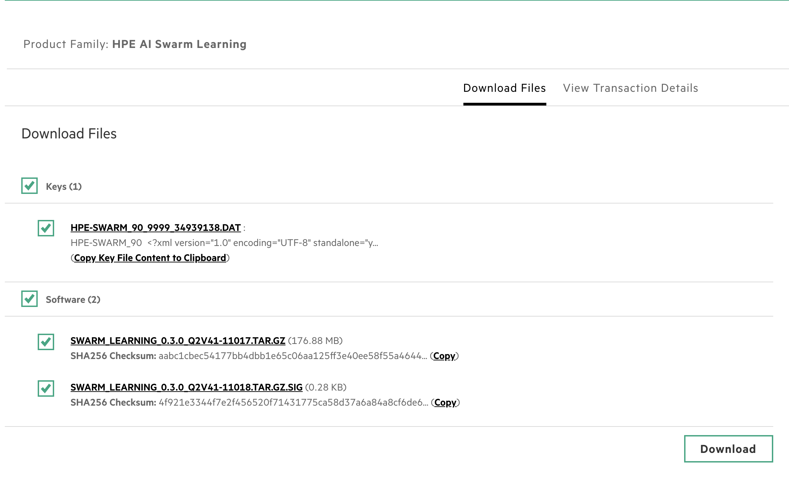
Task: Switch to View Transaction Details tab
Action: point(630,88)
